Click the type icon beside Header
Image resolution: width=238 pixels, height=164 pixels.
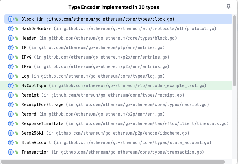11,38
